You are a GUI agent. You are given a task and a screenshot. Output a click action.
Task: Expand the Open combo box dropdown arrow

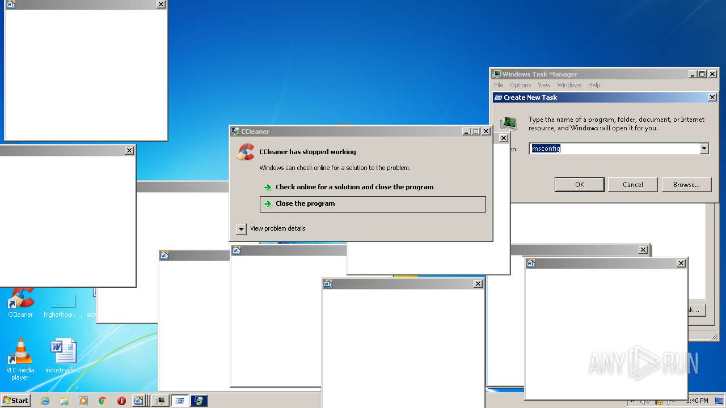tap(704, 148)
